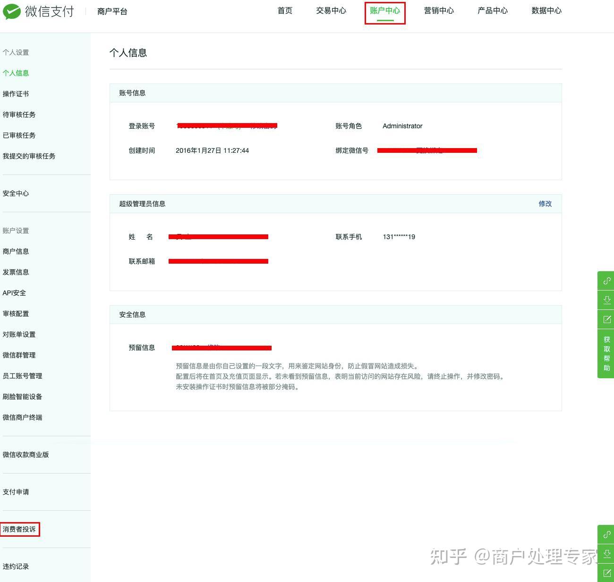Click 修改 in the 超级管理员信息 header
The image size is (614, 582).
(545, 204)
